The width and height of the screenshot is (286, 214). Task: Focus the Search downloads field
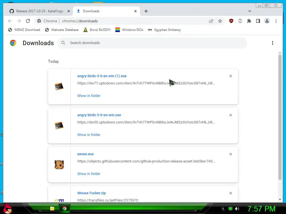(152, 43)
